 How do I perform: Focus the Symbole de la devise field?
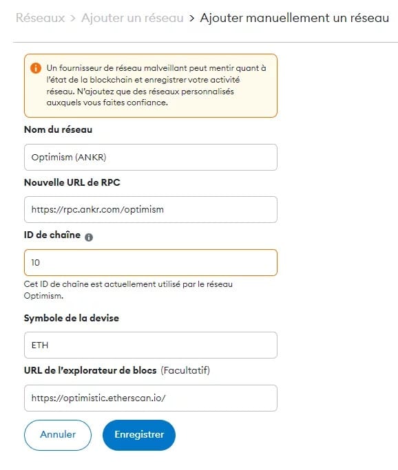pos(151,345)
